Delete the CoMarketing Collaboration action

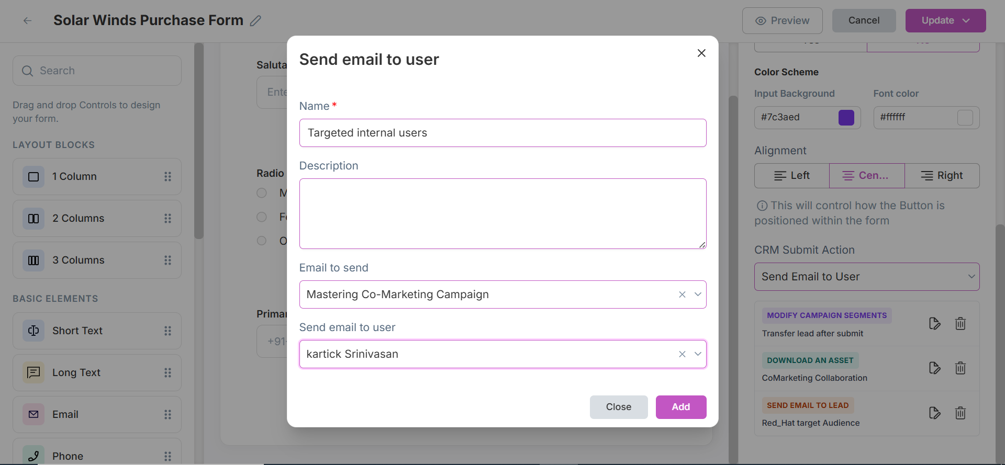961,368
